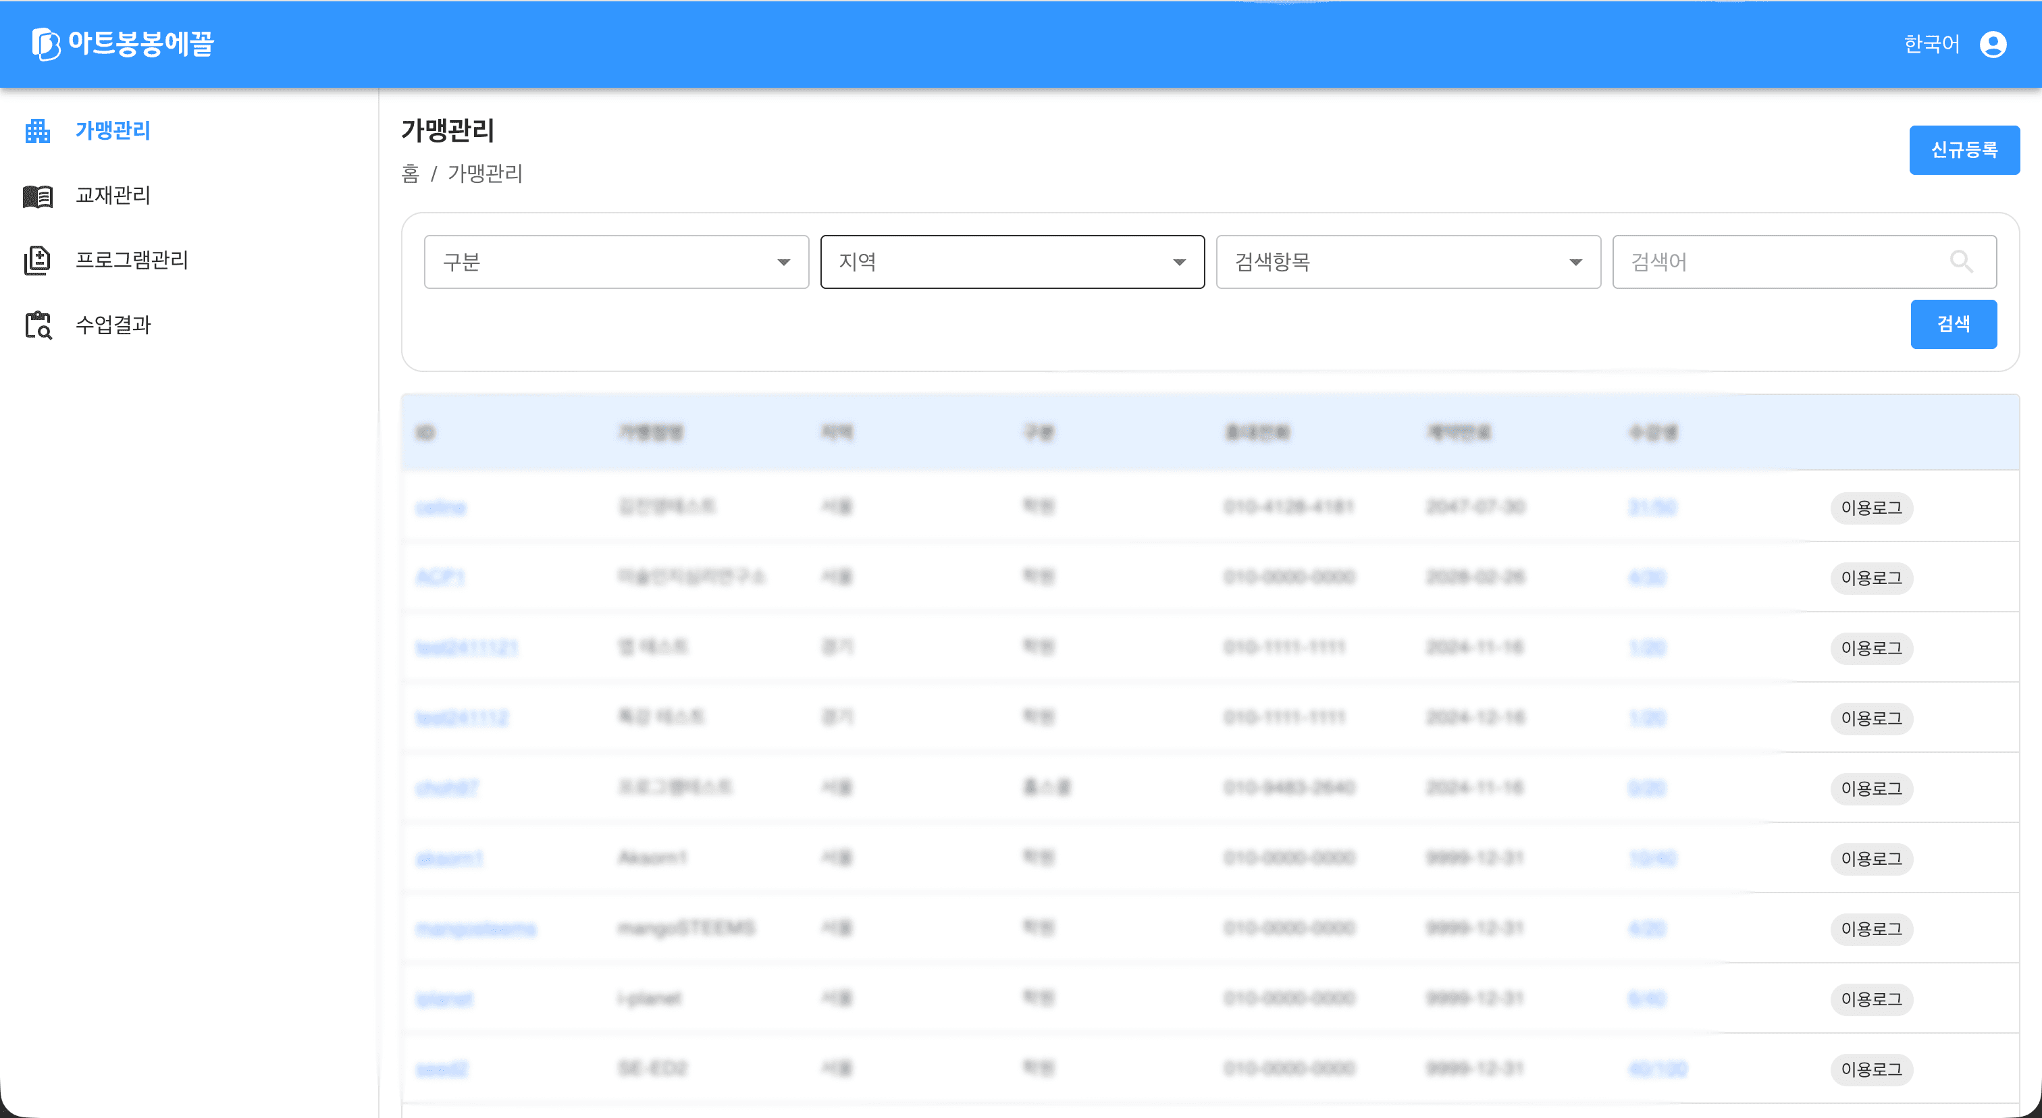The width and height of the screenshot is (2042, 1118).
Task: Focus the 검색어 text input field
Action: 1776,262
